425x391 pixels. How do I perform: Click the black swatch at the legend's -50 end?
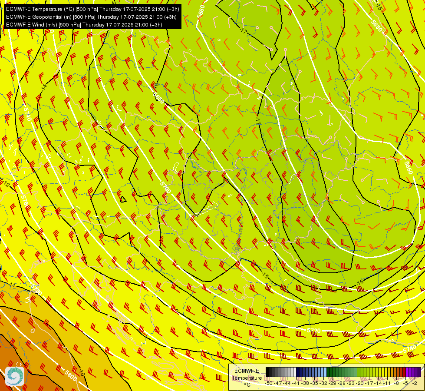click(x=267, y=372)
